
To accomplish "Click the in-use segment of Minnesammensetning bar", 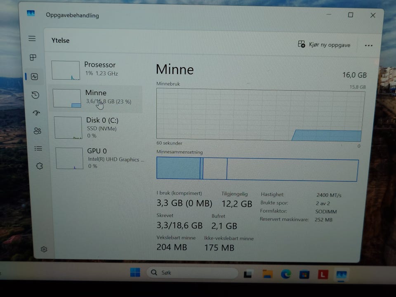I will (178, 168).
